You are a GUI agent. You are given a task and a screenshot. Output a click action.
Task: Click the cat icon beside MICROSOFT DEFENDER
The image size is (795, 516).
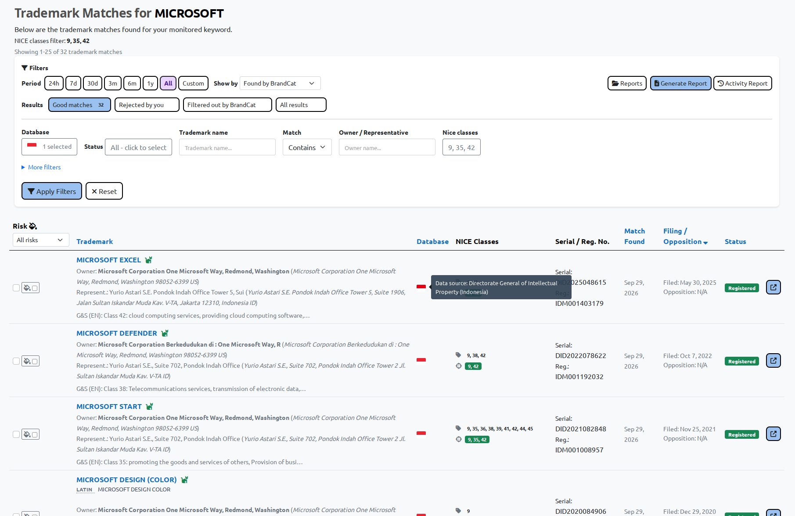coord(165,333)
